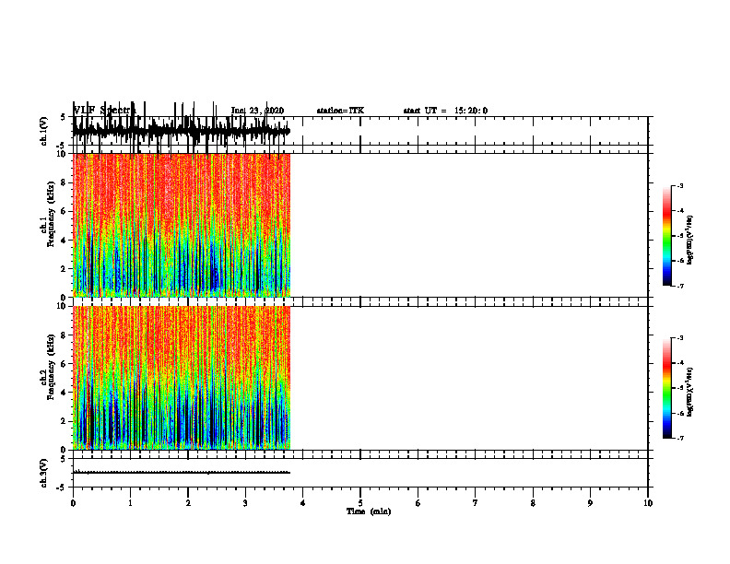This screenshot has width=730, height=564.
Task: Click the '-3' label atop ch.2 colorbar
Action: 679,338
